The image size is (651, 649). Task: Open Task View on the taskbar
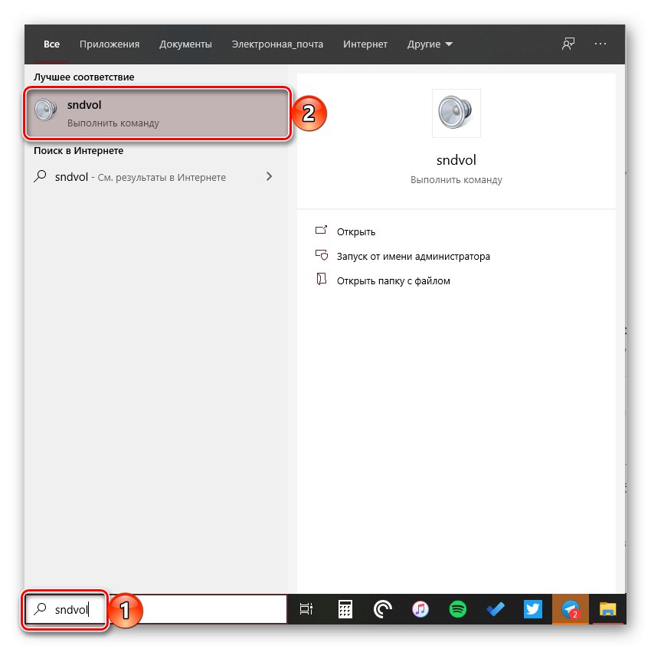click(x=306, y=609)
